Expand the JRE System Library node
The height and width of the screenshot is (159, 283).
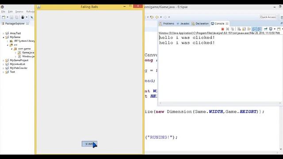(x=8, y=41)
